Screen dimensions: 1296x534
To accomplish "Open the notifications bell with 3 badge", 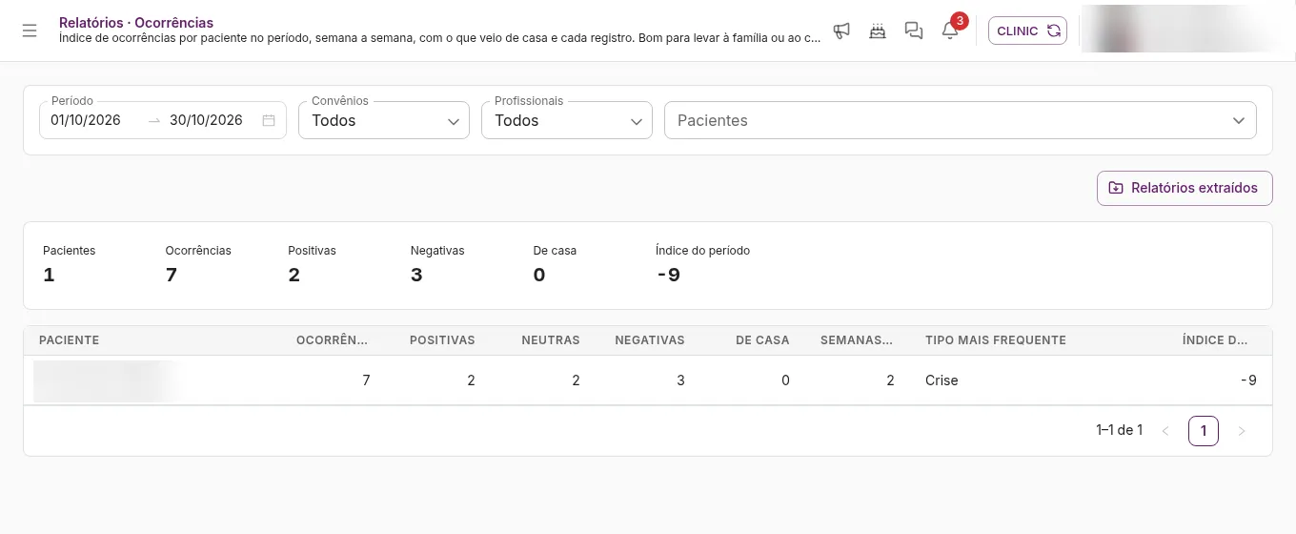I will click(950, 31).
